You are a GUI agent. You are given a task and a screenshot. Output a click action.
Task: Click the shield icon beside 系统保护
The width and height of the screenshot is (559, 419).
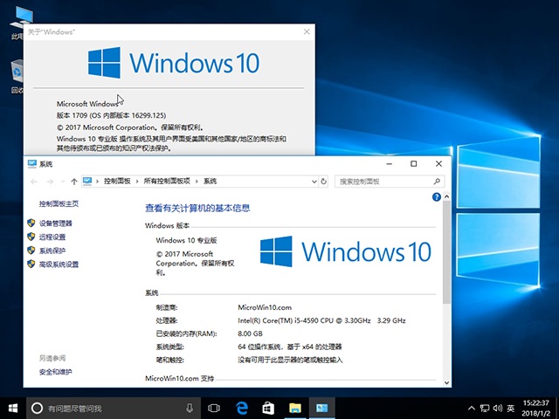[x=31, y=251]
